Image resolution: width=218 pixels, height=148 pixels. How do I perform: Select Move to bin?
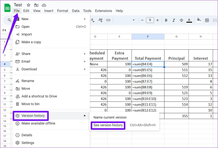51,104
